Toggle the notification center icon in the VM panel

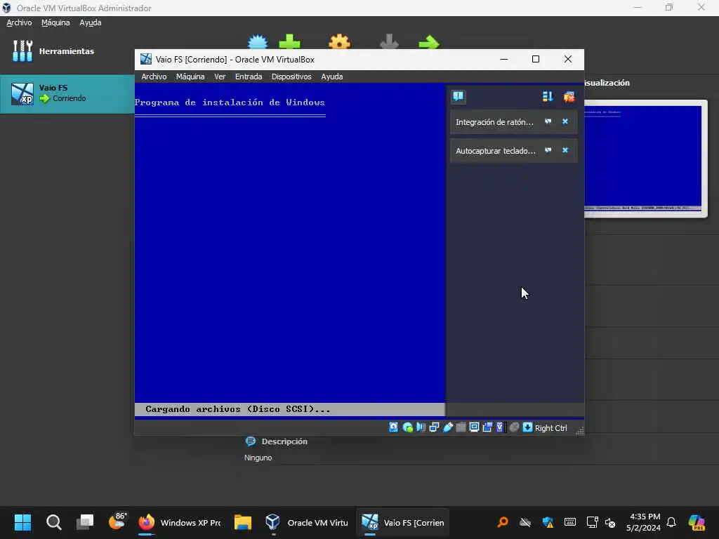(x=458, y=96)
